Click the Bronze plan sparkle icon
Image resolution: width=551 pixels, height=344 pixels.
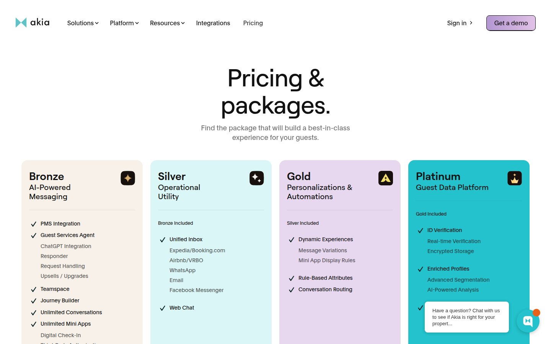[128, 178]
